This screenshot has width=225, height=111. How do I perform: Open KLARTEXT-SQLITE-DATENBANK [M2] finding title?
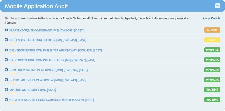pos(46,30)
